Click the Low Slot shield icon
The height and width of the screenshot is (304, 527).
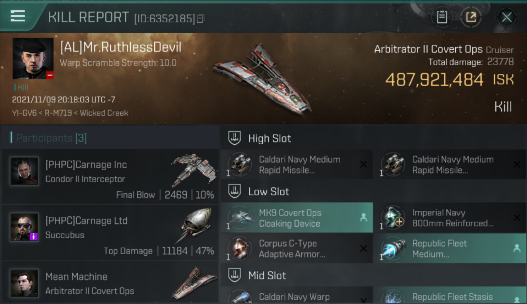tap(234, 191)
